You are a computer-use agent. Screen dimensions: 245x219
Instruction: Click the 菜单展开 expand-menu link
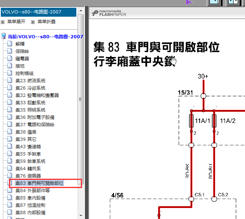16,22
